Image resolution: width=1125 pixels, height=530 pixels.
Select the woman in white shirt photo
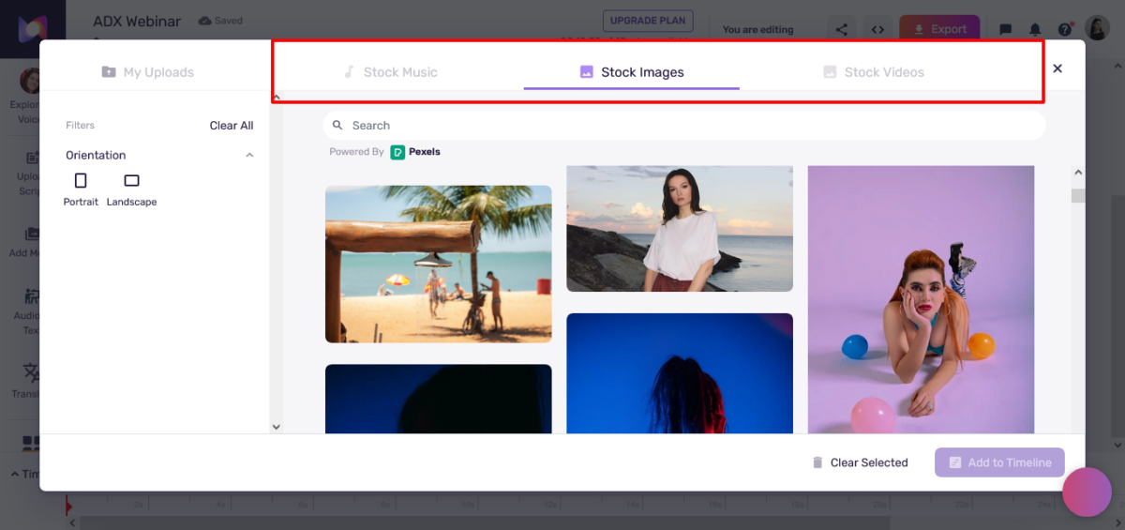pos(680,229)
